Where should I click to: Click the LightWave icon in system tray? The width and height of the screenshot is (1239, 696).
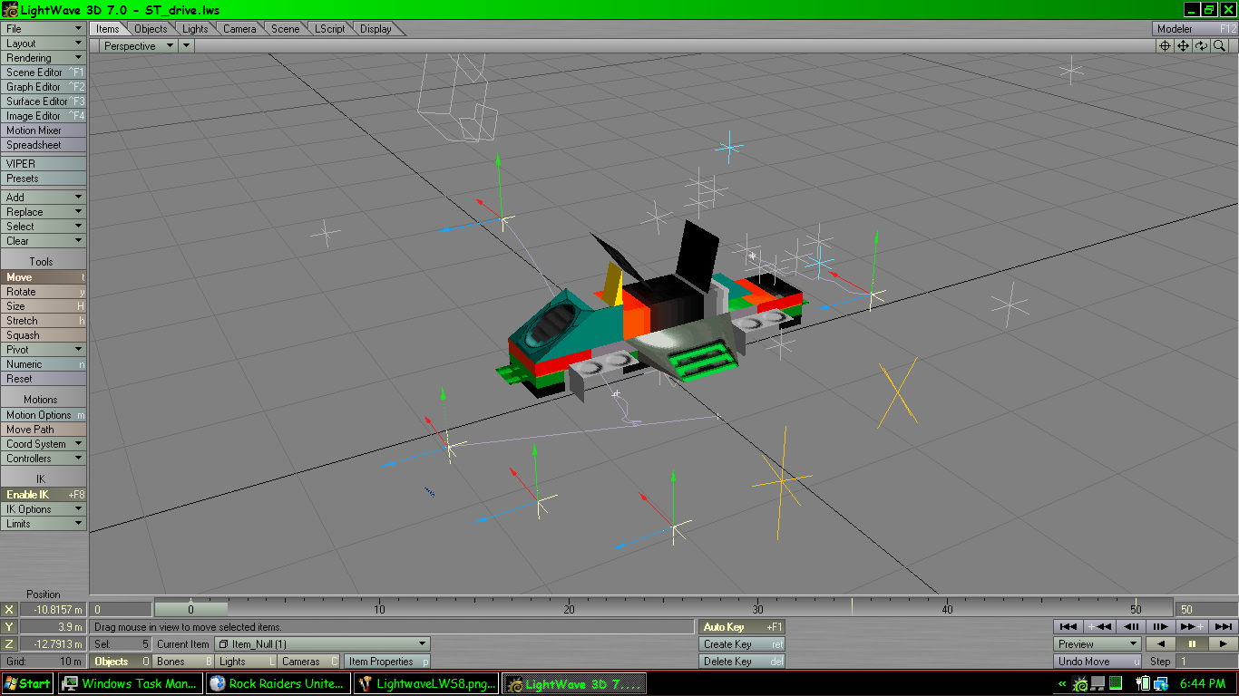1081,683
